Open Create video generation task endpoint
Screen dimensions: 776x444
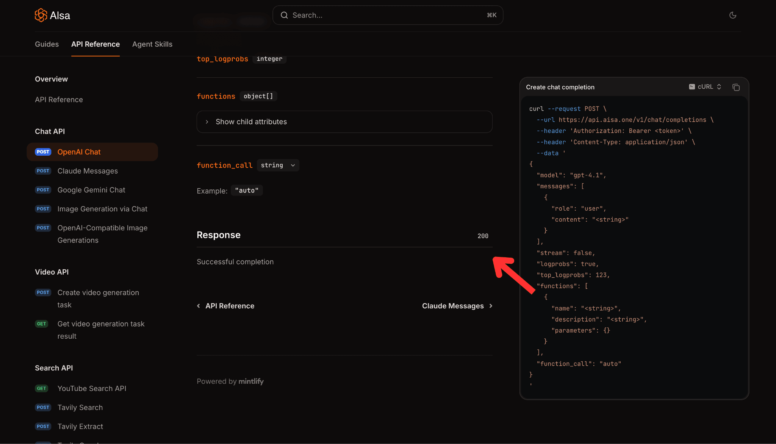point(98,299)
